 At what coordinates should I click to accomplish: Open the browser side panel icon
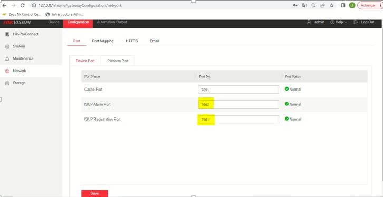(343, 5)
